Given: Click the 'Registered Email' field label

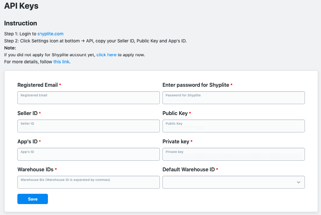Looking at the screenshot, I should (x=38, y=85).
